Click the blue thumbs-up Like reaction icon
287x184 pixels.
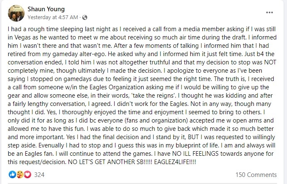tap(12, 174)
